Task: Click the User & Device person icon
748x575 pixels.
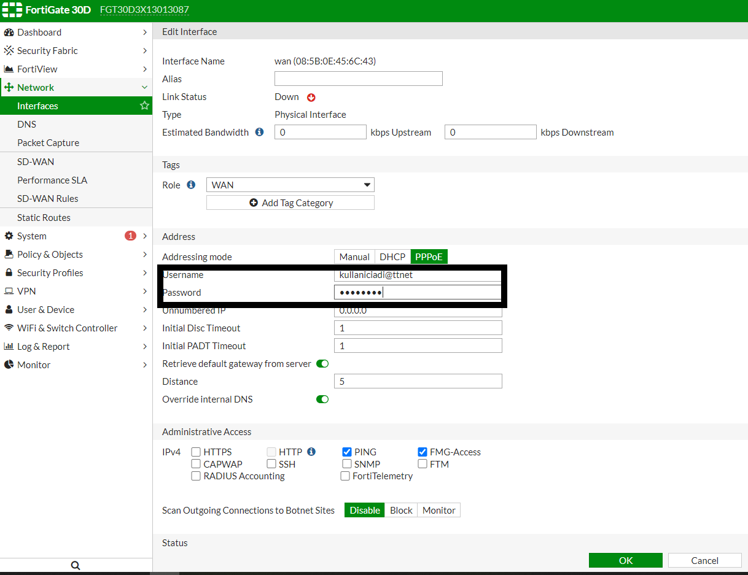Action: (x=9, y=310)
